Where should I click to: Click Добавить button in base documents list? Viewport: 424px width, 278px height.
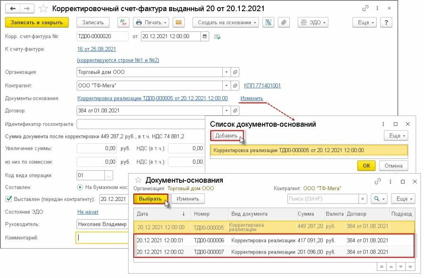(226, 135)
